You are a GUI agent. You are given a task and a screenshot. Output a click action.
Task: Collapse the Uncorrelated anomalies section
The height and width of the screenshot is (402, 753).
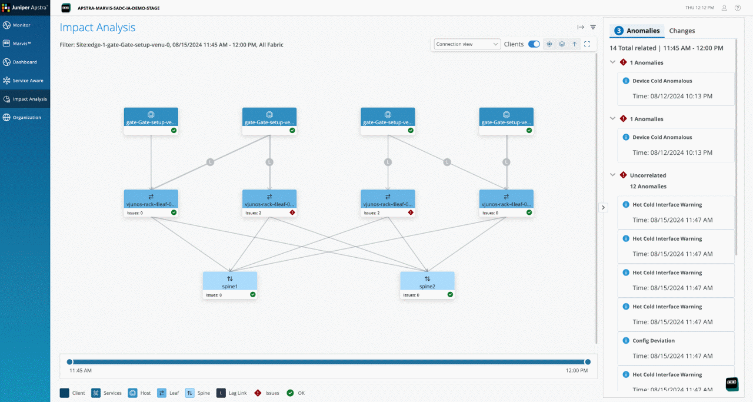coord(612,175)
